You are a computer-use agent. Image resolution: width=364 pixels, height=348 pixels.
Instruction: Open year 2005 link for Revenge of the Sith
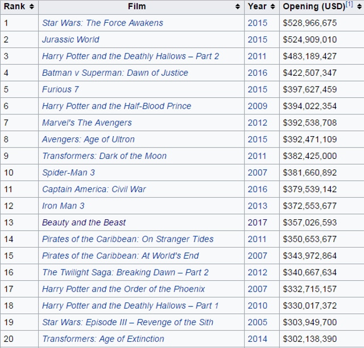point(257,322)
